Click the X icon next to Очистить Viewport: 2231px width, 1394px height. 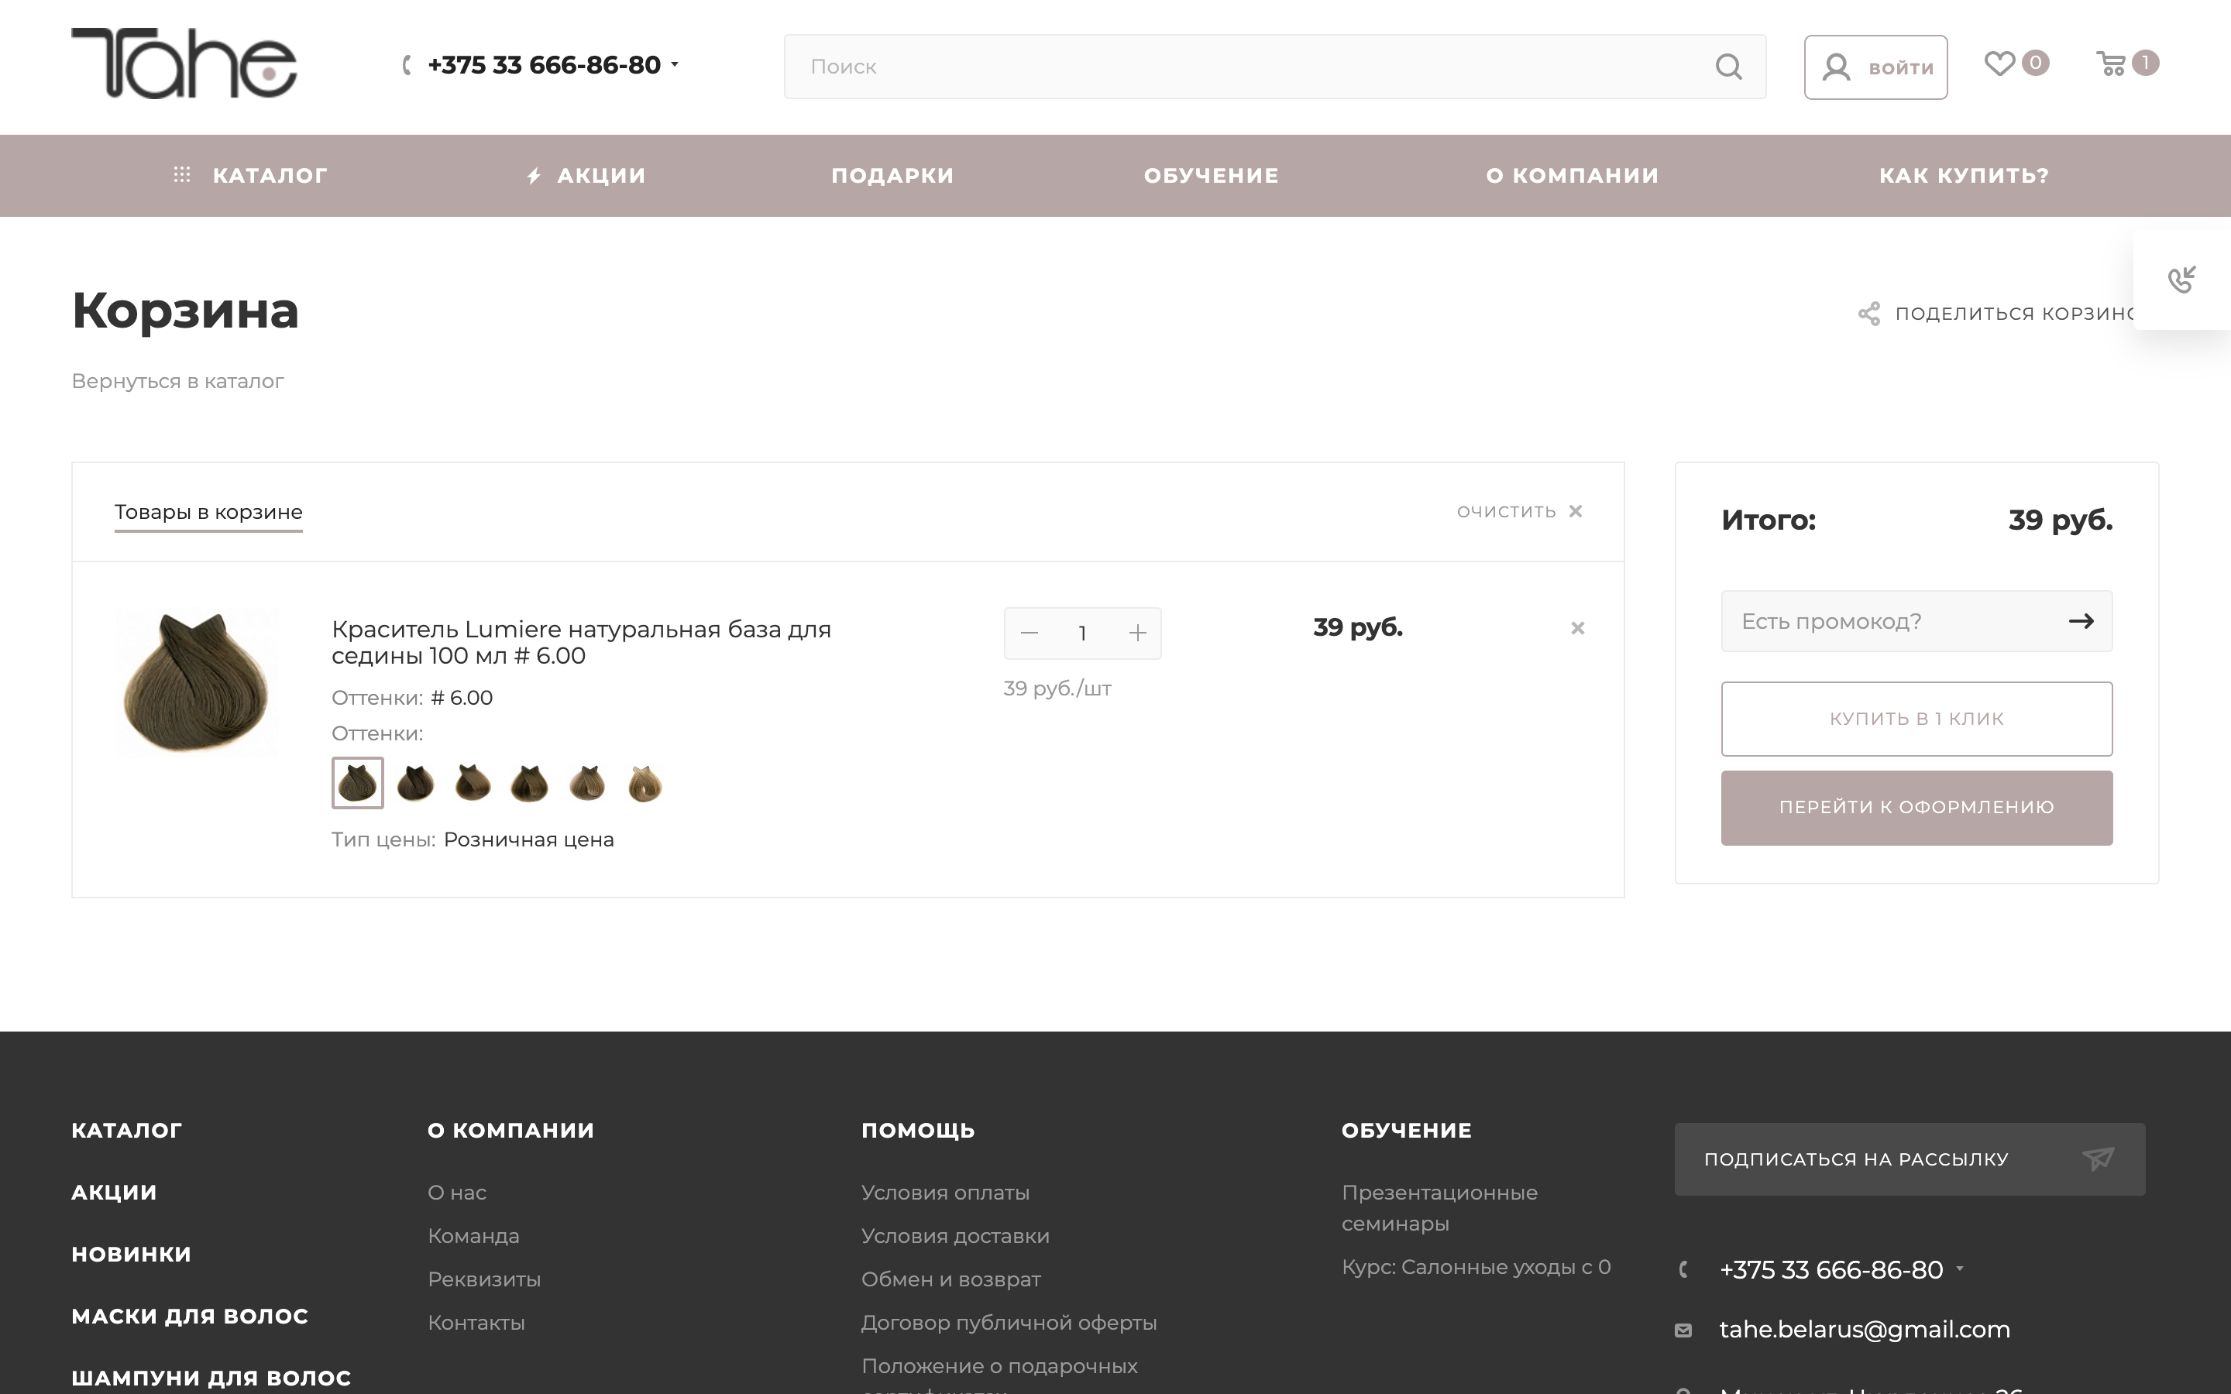pyautogui.click(x=1576, y=511)
